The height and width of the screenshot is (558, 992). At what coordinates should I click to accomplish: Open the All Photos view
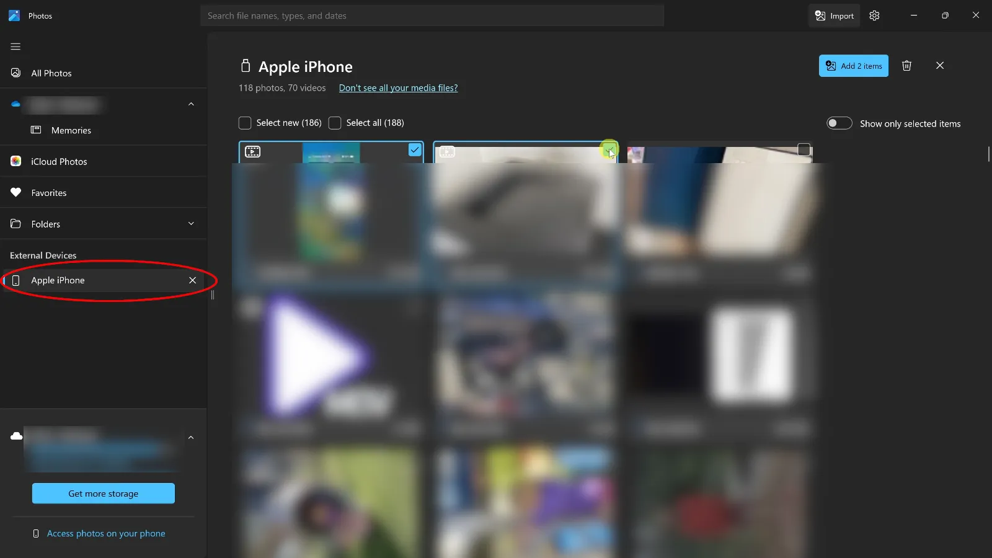(x=51, y=73)
